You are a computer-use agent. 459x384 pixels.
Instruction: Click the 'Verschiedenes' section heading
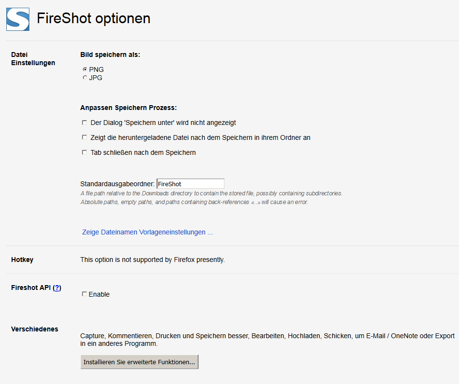[x=35, y=329]
